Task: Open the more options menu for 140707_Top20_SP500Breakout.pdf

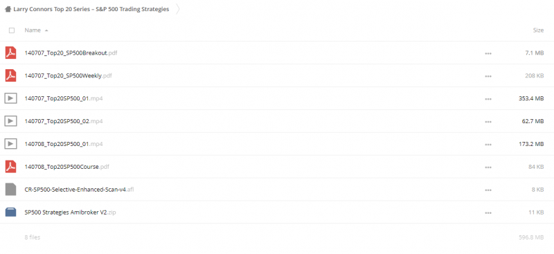Action: [488, 53]
